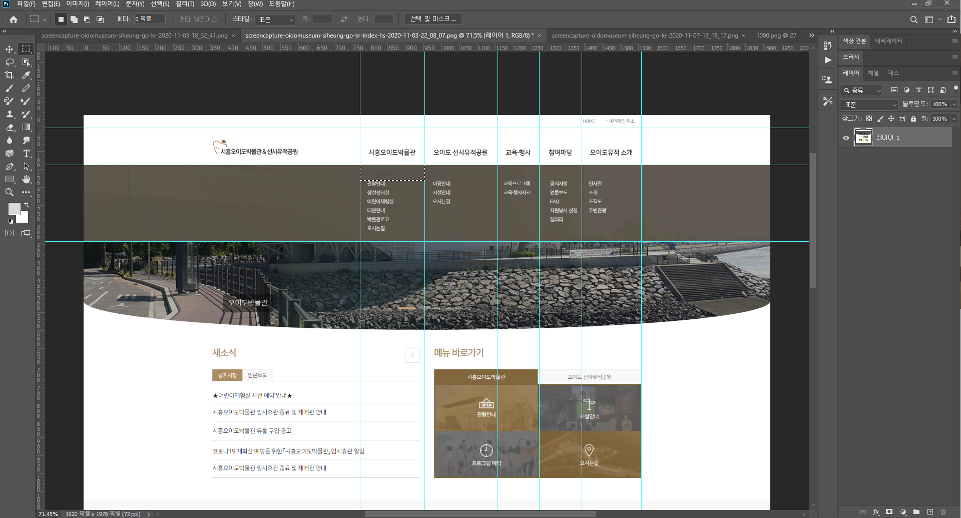Click the foreground color swatch
Image resolution: width=961 pixels, height=518 pixels.
tap(14, 209)
